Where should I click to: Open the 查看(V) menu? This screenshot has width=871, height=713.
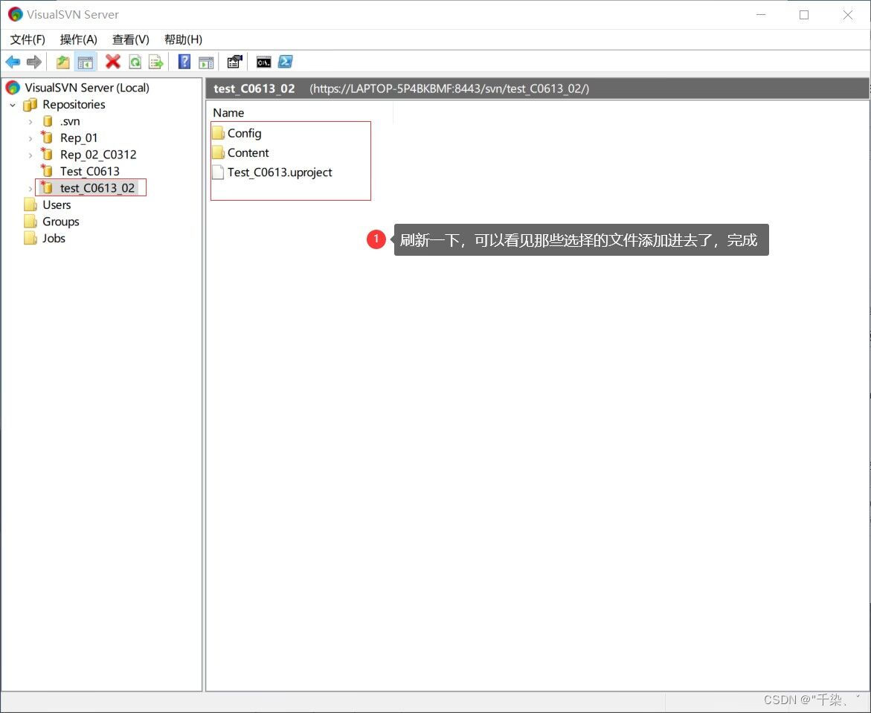coord(130,39)
